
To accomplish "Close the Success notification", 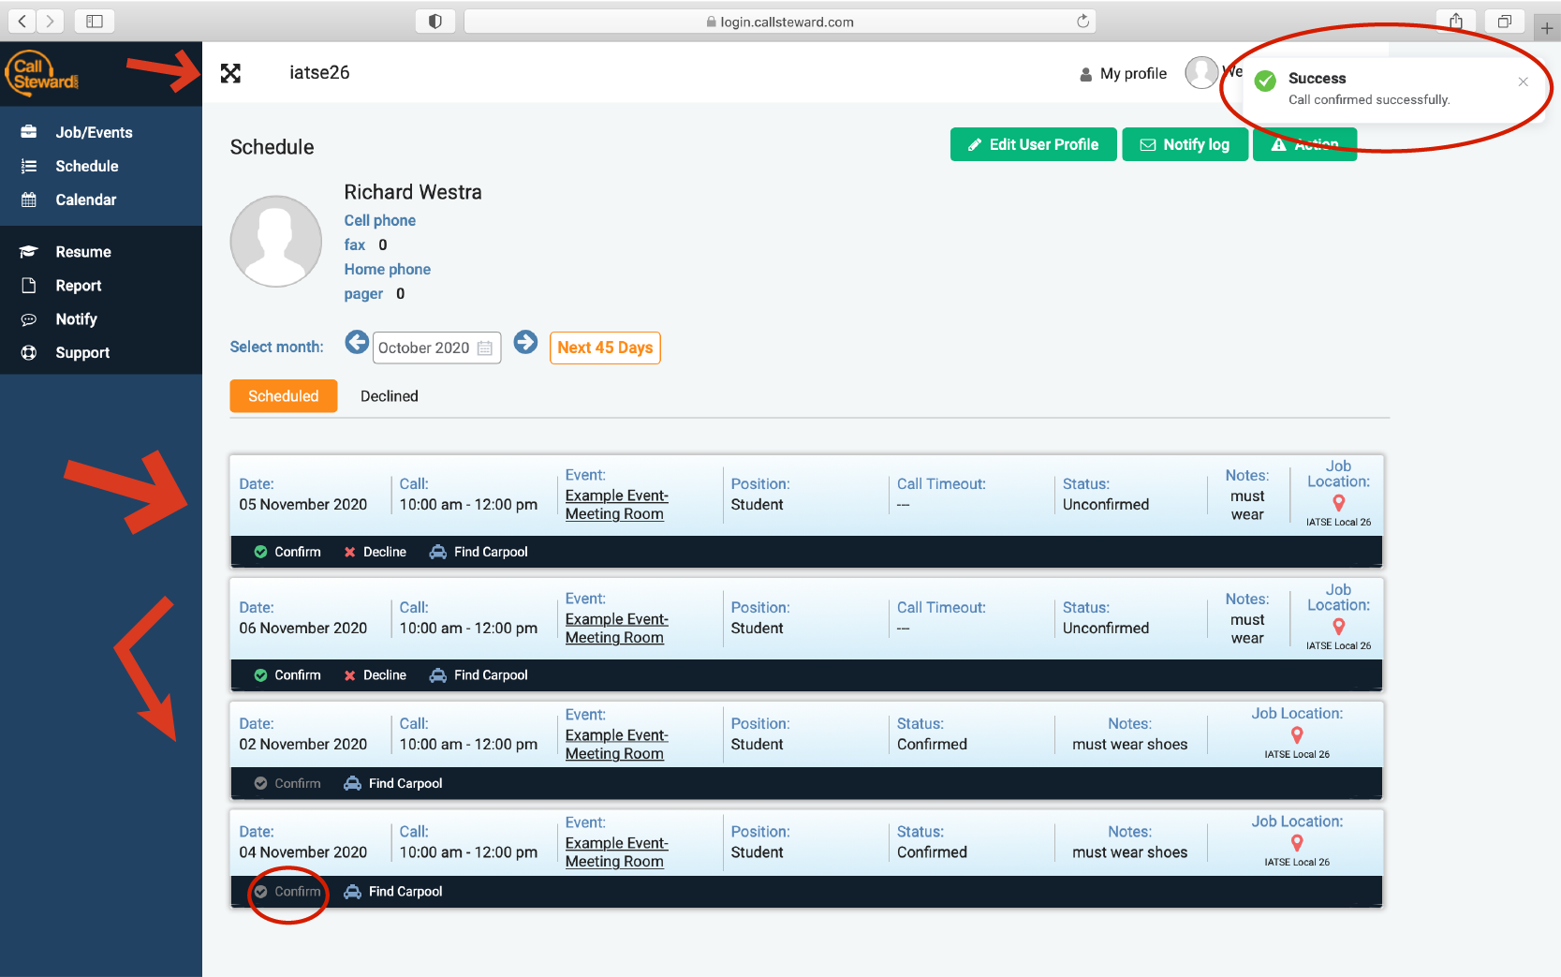I will pos(1523,82).
